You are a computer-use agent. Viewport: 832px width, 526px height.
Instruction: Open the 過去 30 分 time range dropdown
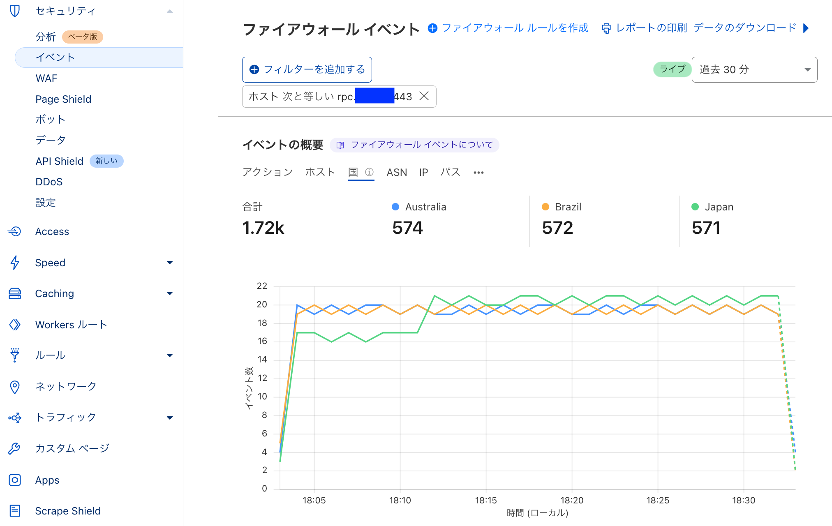click(x=754, y=69)
